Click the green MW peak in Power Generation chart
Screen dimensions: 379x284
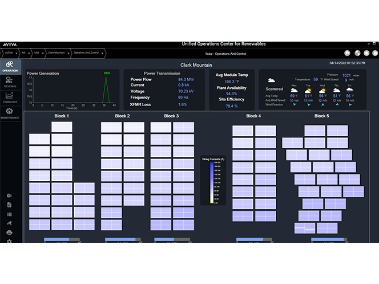tap(106, 77)
